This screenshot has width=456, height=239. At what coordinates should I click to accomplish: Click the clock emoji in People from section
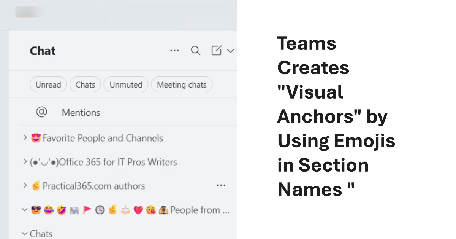(100, 210)
